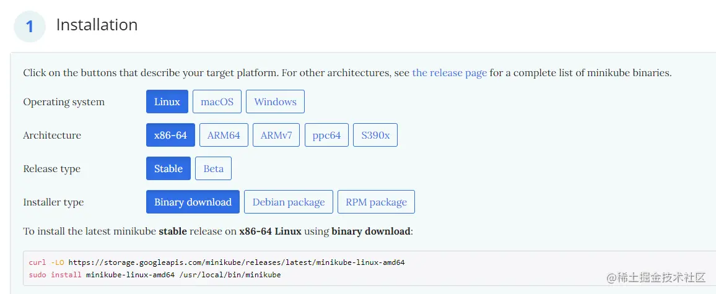Image resolution: width=716 pixels, height=294 pixels.
Task: Click the sudo install command line
Action: tap(155, 275)
